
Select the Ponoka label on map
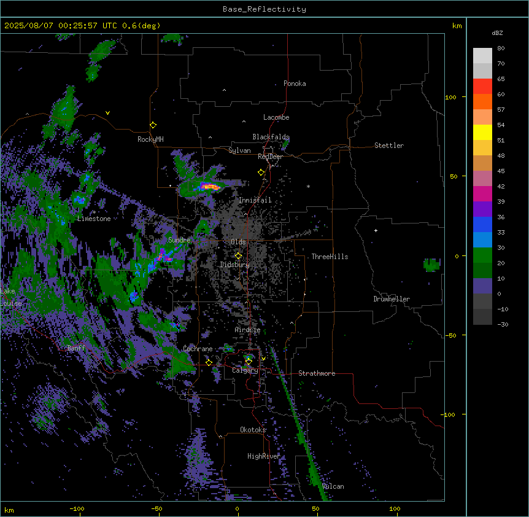click(295, 84)
